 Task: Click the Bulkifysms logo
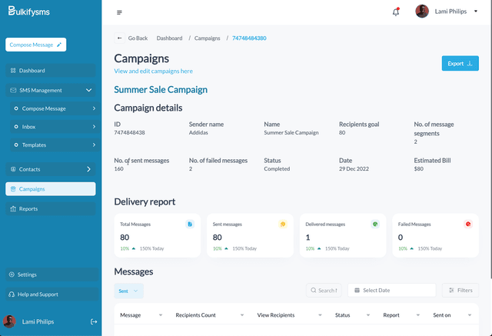tap(28, 12)
